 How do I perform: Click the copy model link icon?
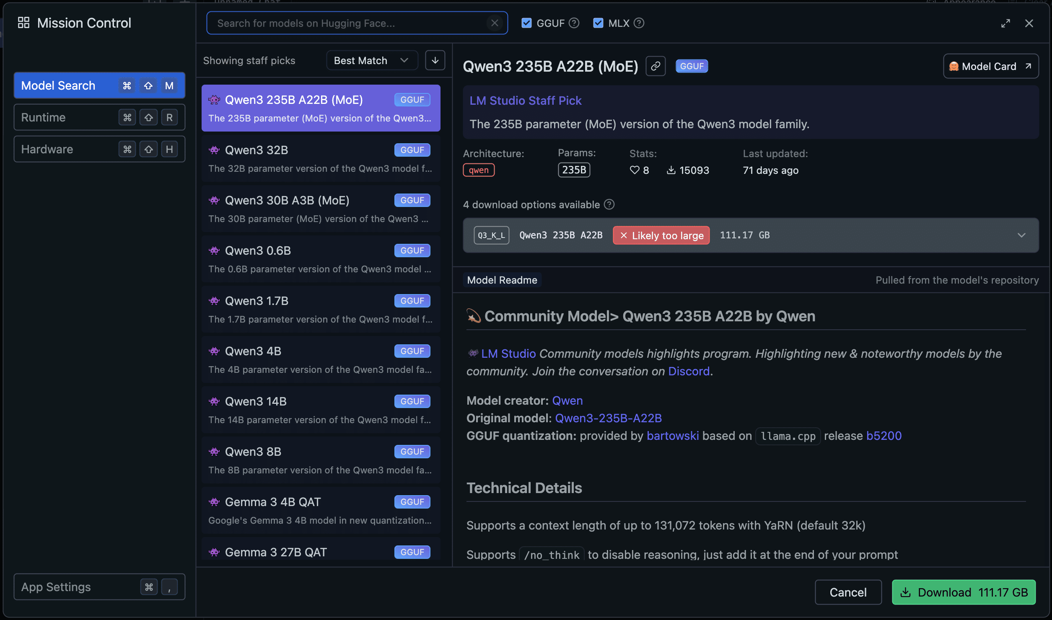pyautogui.click(x=656, y=66)
